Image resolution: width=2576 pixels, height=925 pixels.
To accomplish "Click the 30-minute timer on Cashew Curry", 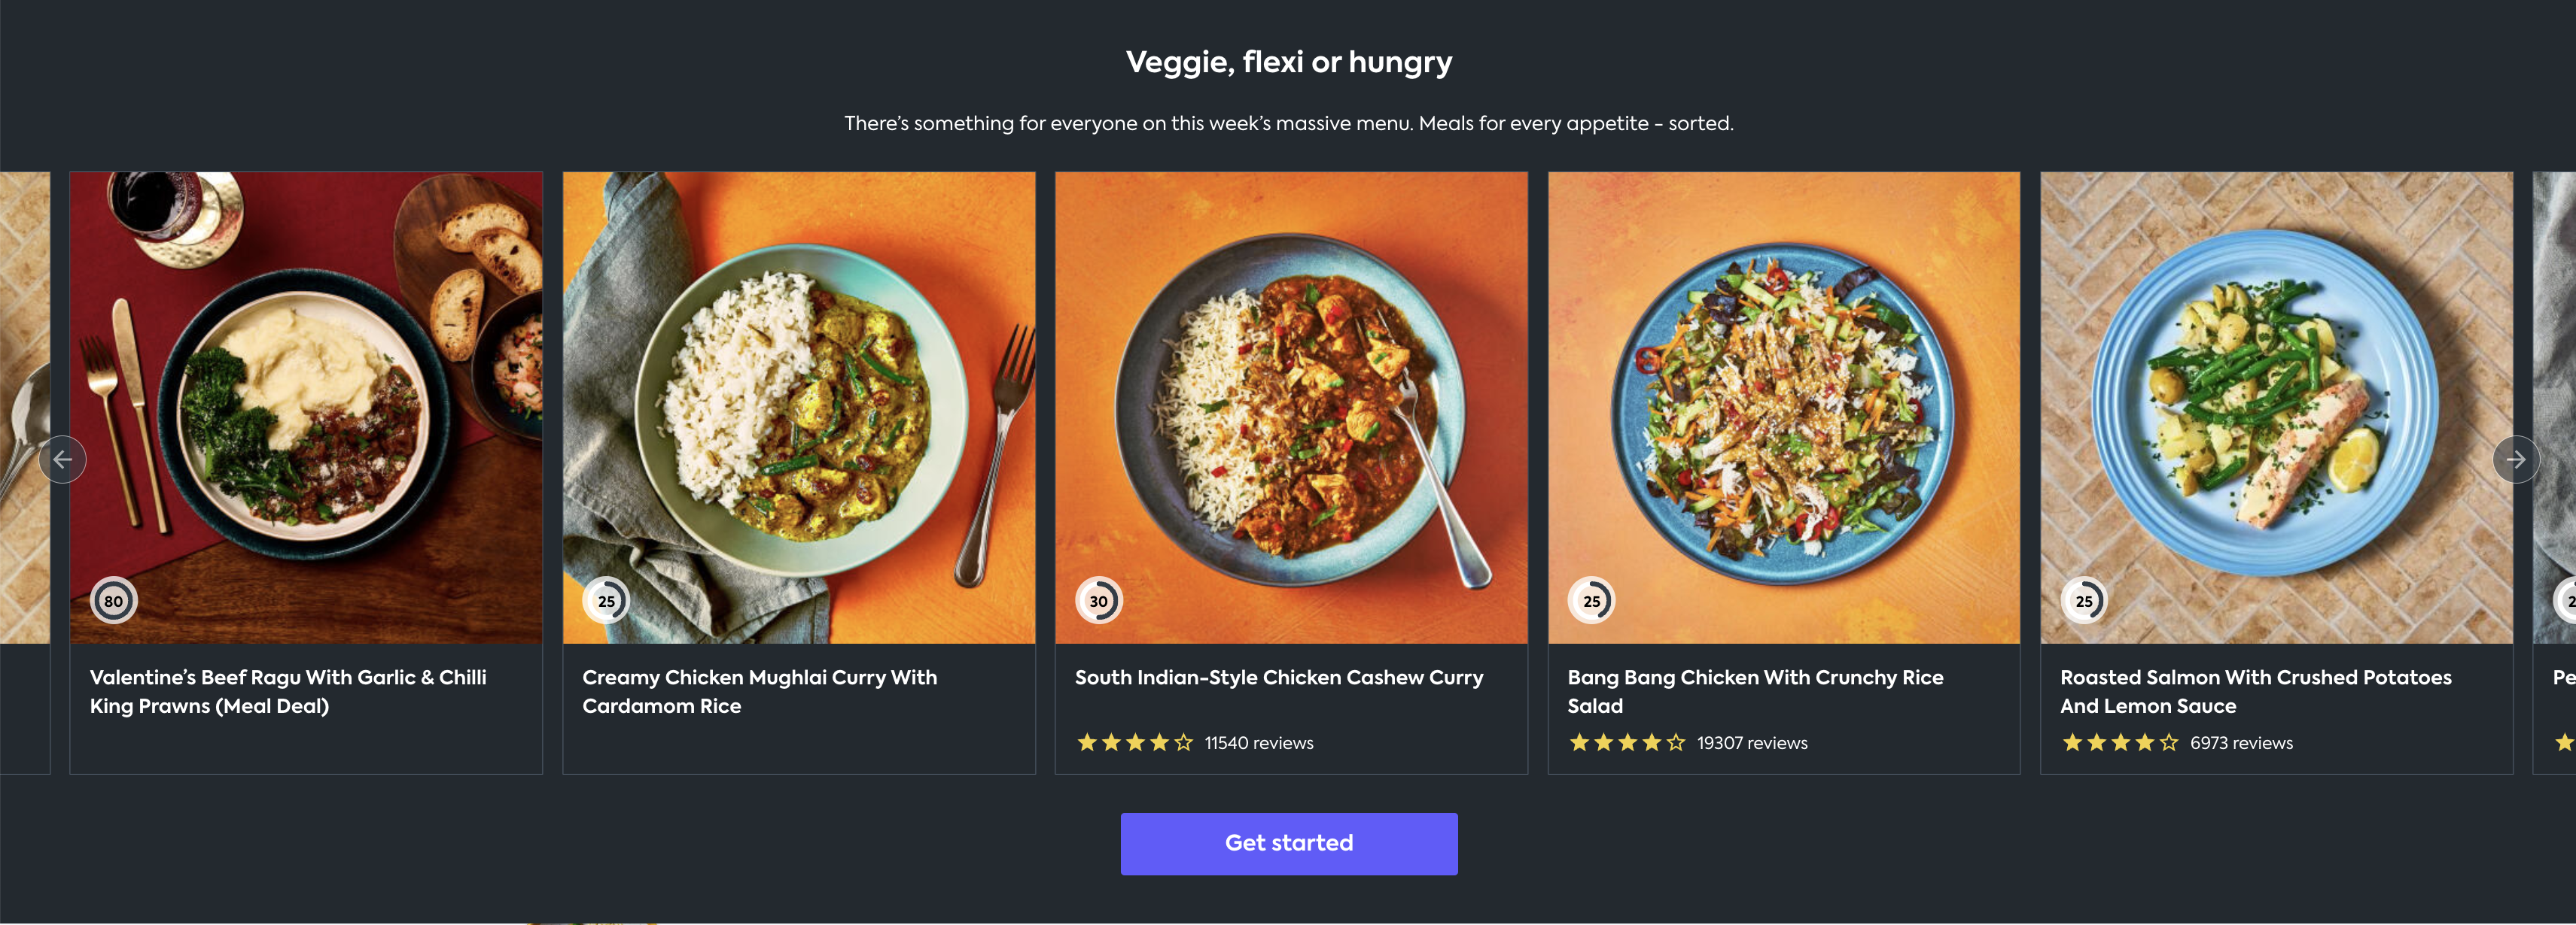I will tap(1098, 600).
